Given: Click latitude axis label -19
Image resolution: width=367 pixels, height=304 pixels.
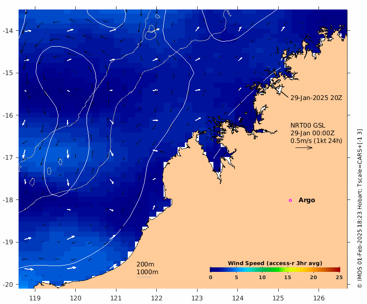Looking at the screenshot, I should (x=8, y=242).
